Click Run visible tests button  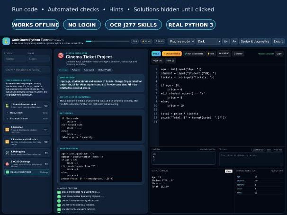pyautogui.click(x=194, y=54)
